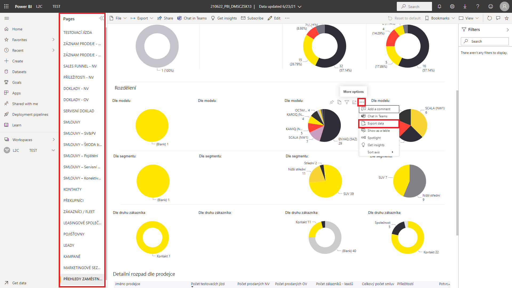Collapse the Pages pane
This screenshot has height=288, width=512.
tap(101, 18)
